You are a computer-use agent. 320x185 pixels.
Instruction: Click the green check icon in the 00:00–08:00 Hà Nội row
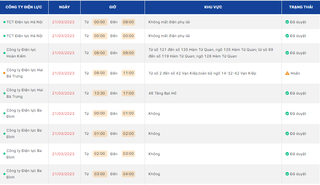287,22
